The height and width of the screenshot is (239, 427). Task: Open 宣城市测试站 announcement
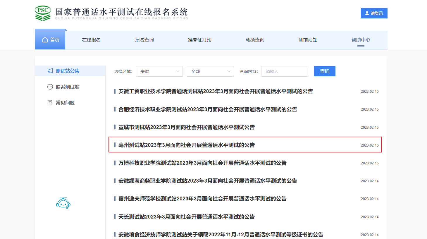point(187,127)
